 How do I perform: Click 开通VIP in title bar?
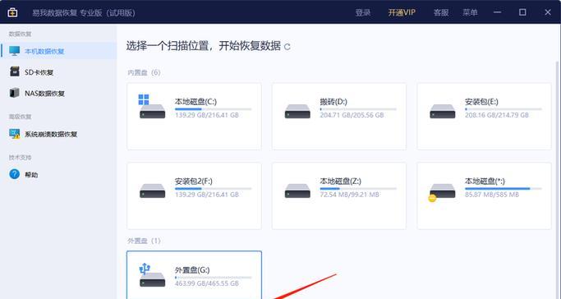coord(402,12)
